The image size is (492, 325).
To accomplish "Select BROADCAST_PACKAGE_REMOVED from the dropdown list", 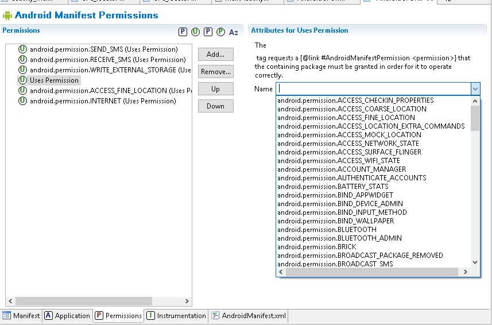I will tap(360, 256).
